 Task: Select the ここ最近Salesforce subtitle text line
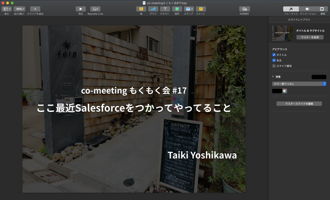pos(134,108)
